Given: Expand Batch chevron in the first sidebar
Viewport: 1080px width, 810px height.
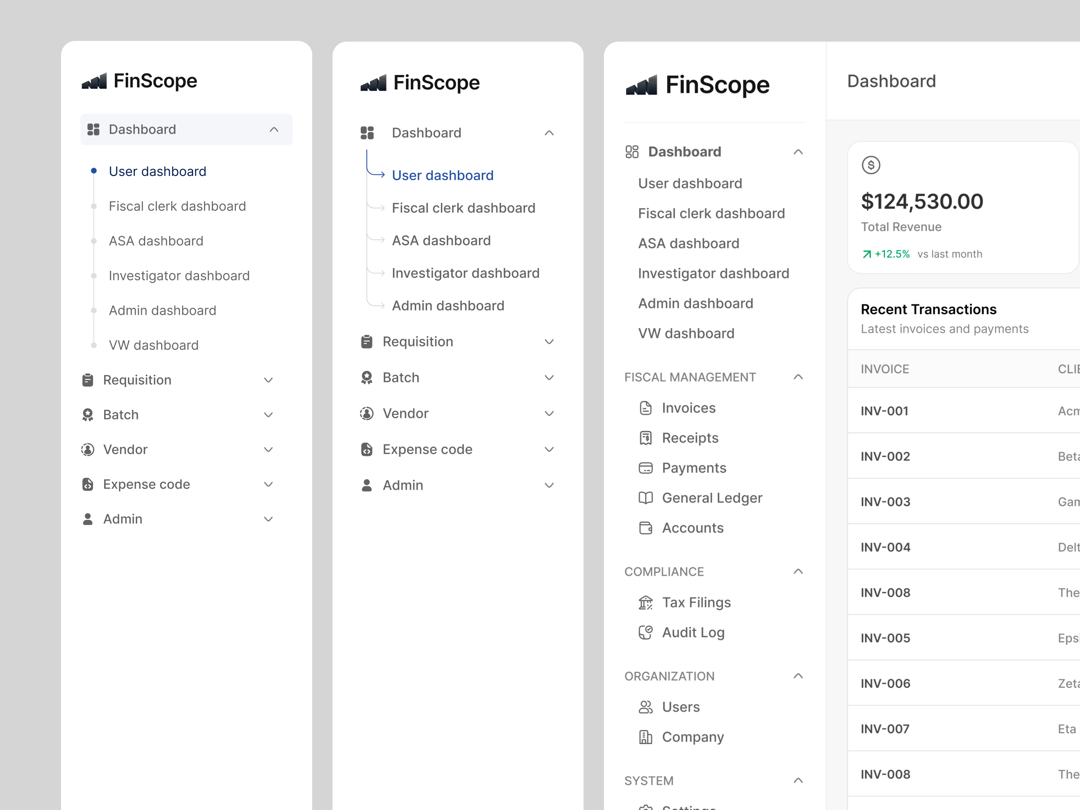Looking at the screenshot, I should pyautogui.click(x=268, y=415).
